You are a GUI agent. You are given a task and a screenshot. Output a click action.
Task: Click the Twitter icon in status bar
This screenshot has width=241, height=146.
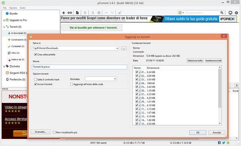(x=224, y=143)
